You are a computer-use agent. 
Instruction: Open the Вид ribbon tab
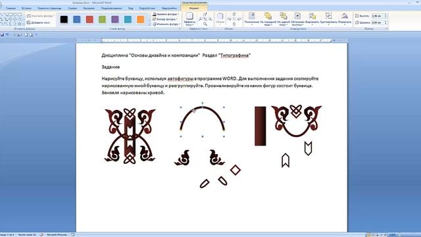130,9
